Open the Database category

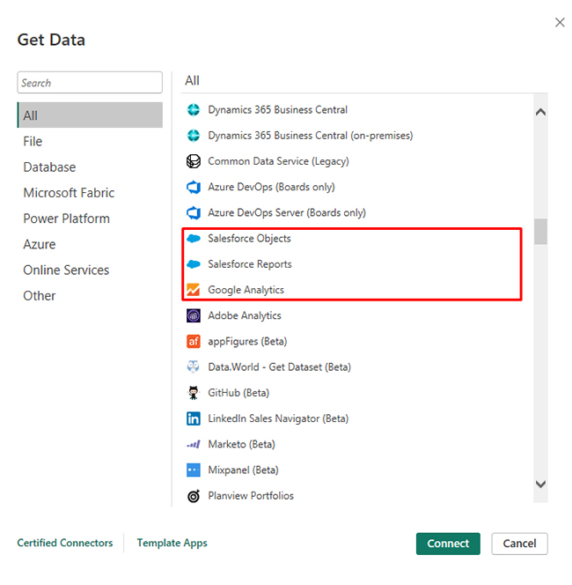coord(90,167)
